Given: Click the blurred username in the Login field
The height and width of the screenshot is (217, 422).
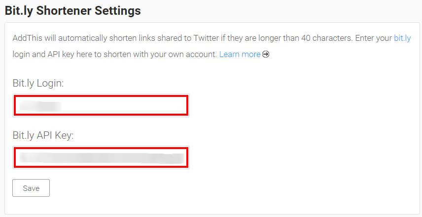Looking at the screenshot, I should coord(40,106).
